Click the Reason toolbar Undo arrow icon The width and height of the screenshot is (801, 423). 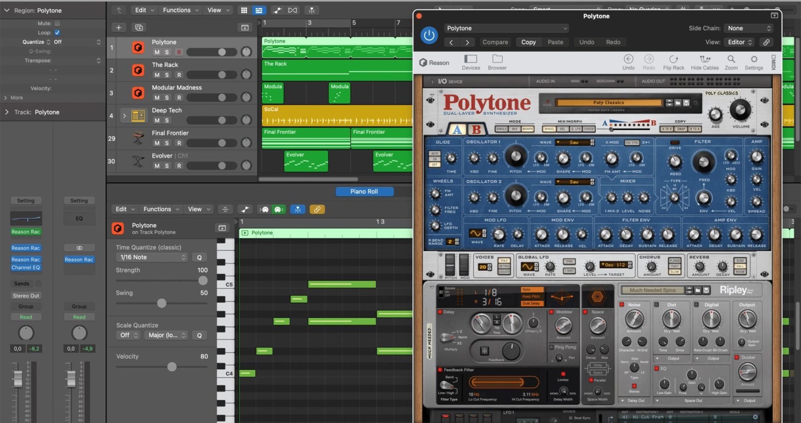(x=629, y=59)
